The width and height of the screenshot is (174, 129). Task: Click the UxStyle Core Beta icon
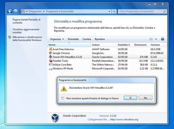pyautogui.click(x=50, y=64)
